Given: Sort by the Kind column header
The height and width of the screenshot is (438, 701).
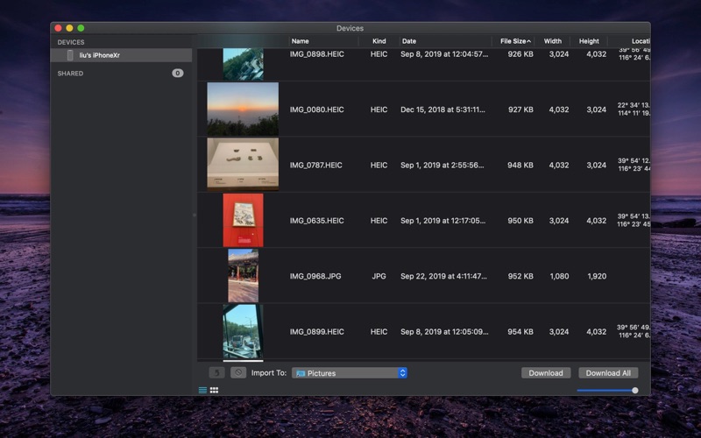Looking at the screenshot, I should (x=379, y=41).
